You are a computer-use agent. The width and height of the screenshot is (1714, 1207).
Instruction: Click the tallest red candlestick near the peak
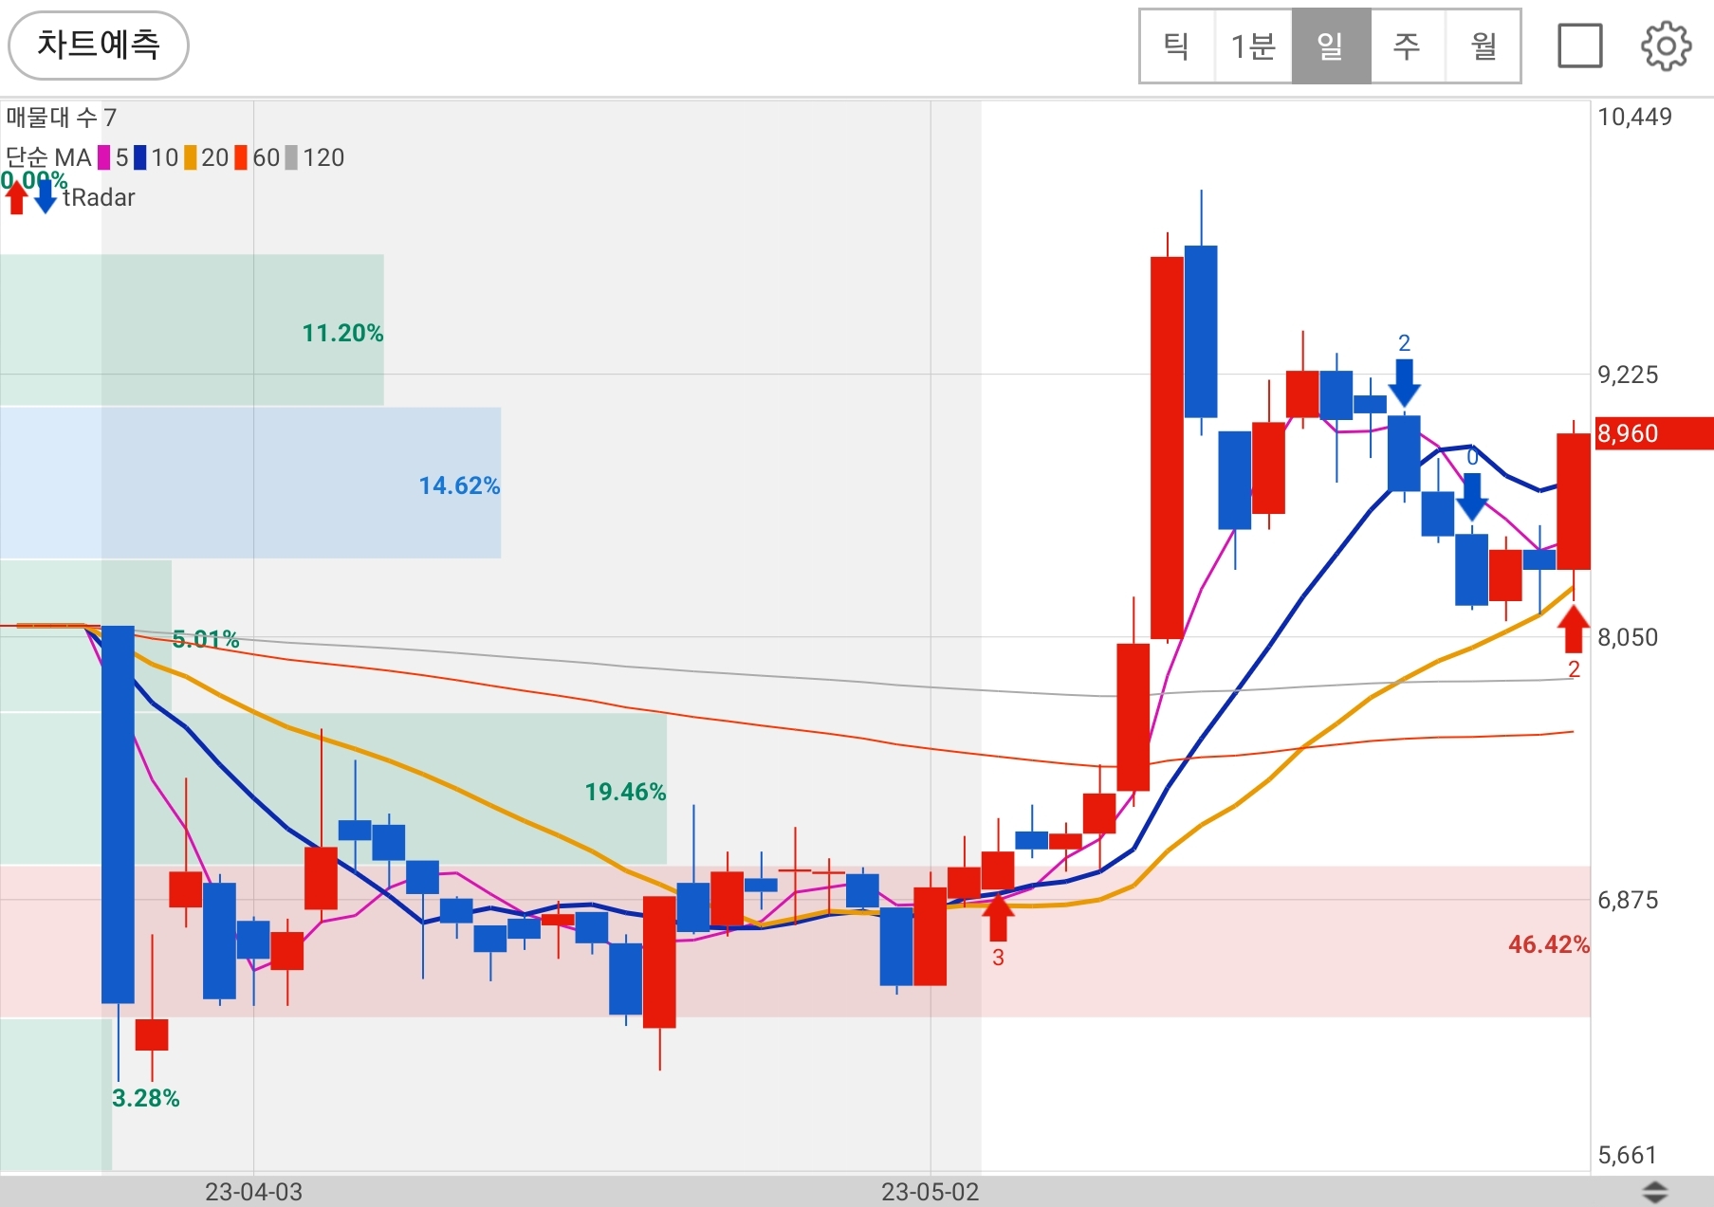[x=1167, y=448]
